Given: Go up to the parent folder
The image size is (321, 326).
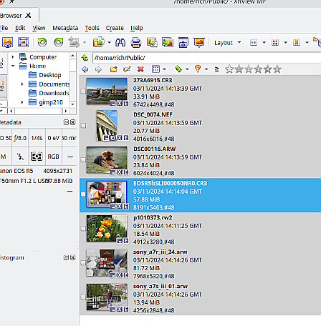Looking at the screenshot, I should point(85,58).
